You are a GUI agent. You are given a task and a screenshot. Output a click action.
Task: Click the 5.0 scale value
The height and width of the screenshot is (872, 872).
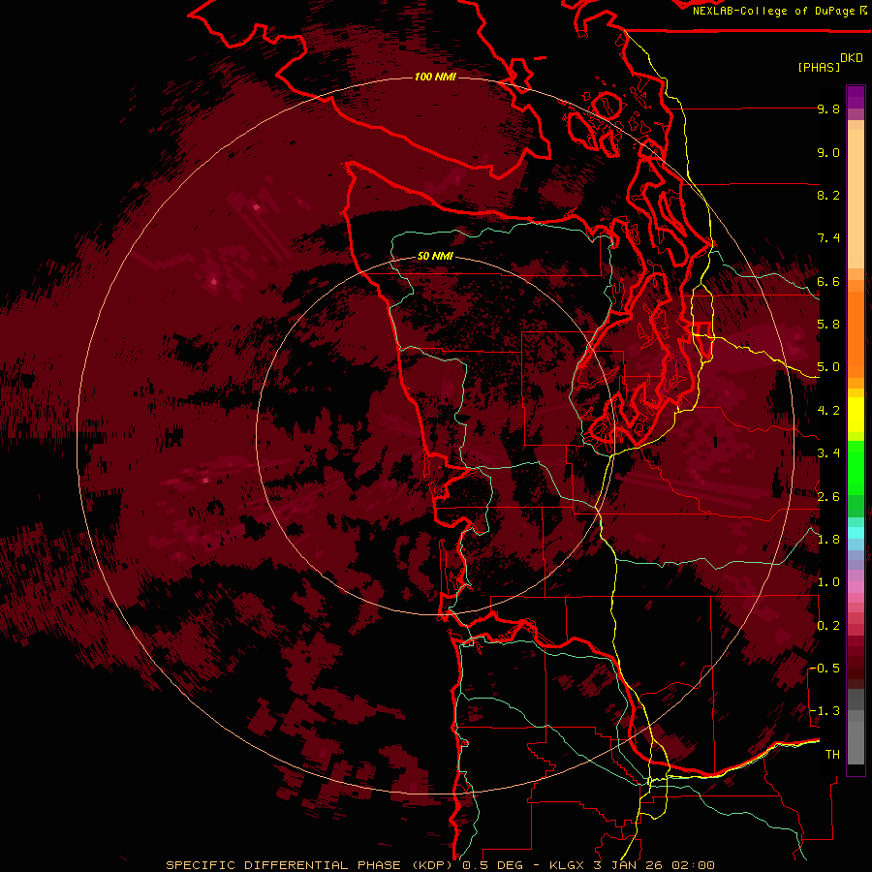coord(828,367)
